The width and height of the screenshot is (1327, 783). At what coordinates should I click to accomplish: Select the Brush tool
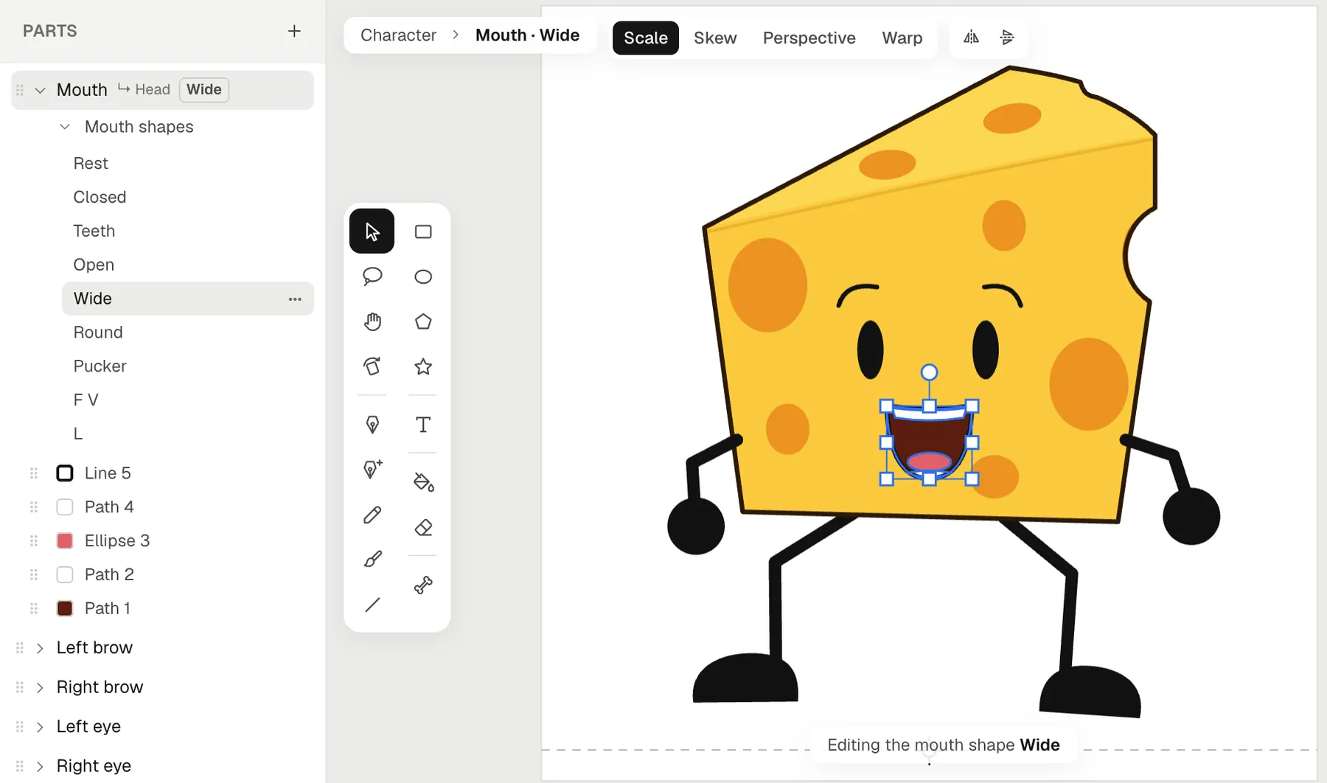(372, 560)
